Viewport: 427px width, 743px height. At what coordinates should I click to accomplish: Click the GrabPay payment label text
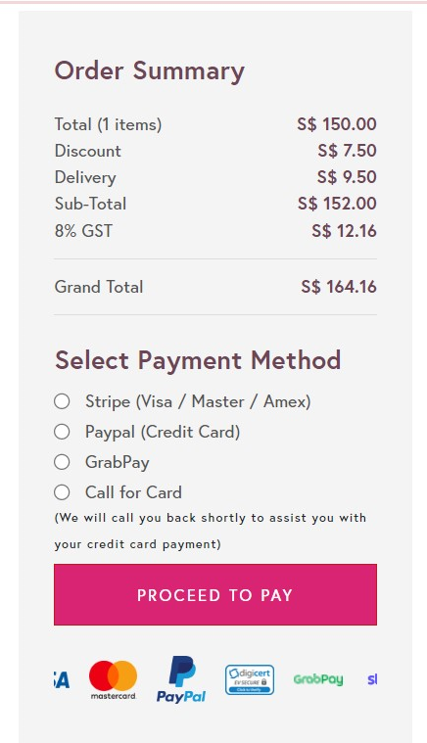(118, 462)
